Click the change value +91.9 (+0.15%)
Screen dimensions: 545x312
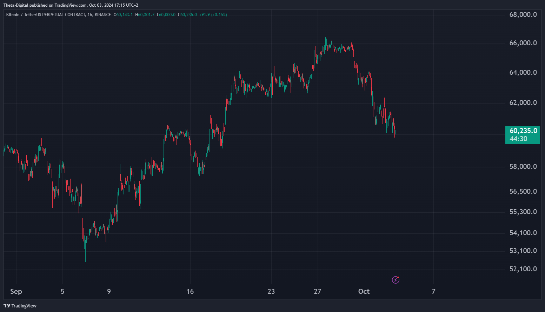click(213, 15)
